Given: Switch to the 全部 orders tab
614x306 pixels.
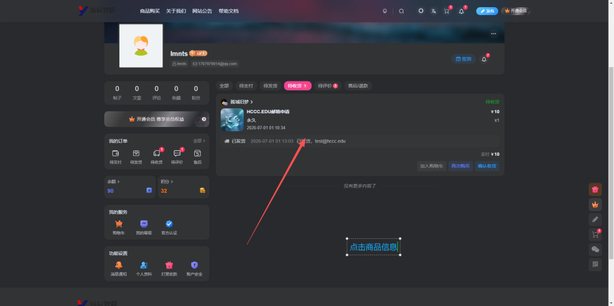Looking at the screenshot, I should coord(224,86).
